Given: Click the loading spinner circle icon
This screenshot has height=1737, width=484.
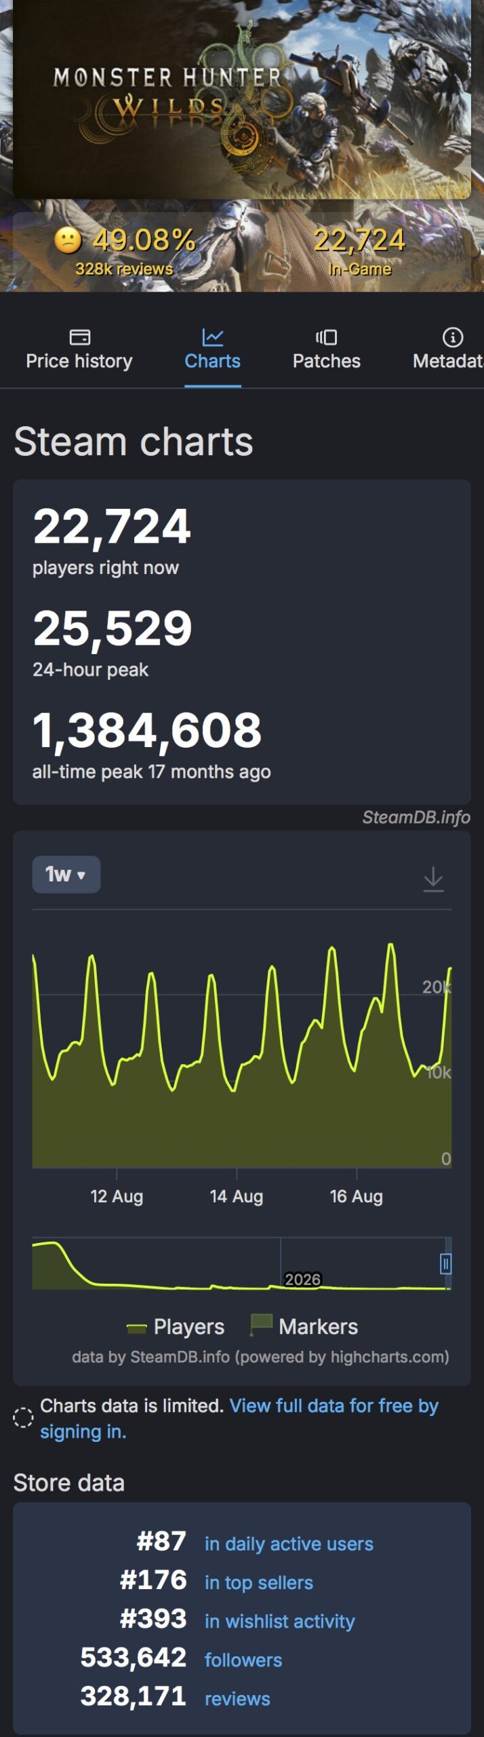Looking at the screenshot, I should coord(23,1417).
